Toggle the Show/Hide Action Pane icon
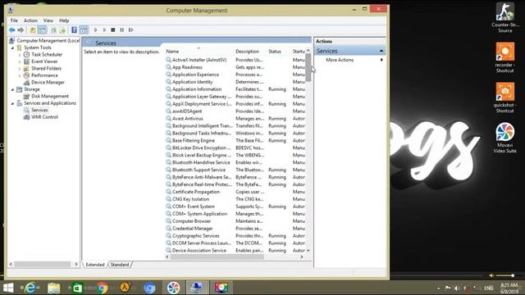Screen dimensions: 525x295 (84, 30)
